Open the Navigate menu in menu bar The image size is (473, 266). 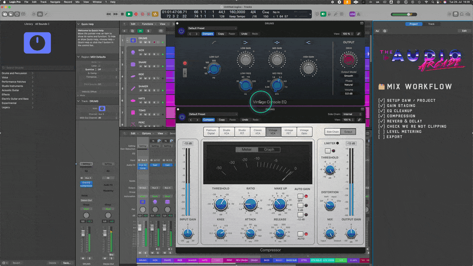(x=55, y=2)
